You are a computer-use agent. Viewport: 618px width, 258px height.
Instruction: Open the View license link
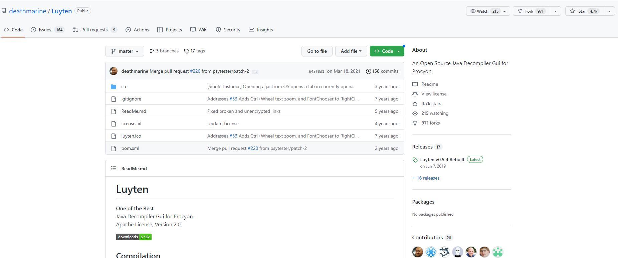tap(429, 94)
